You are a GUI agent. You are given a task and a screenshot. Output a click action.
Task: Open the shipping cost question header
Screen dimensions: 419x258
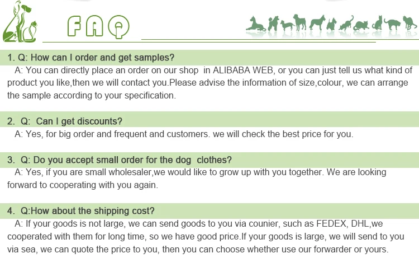(x=209, y=210)
